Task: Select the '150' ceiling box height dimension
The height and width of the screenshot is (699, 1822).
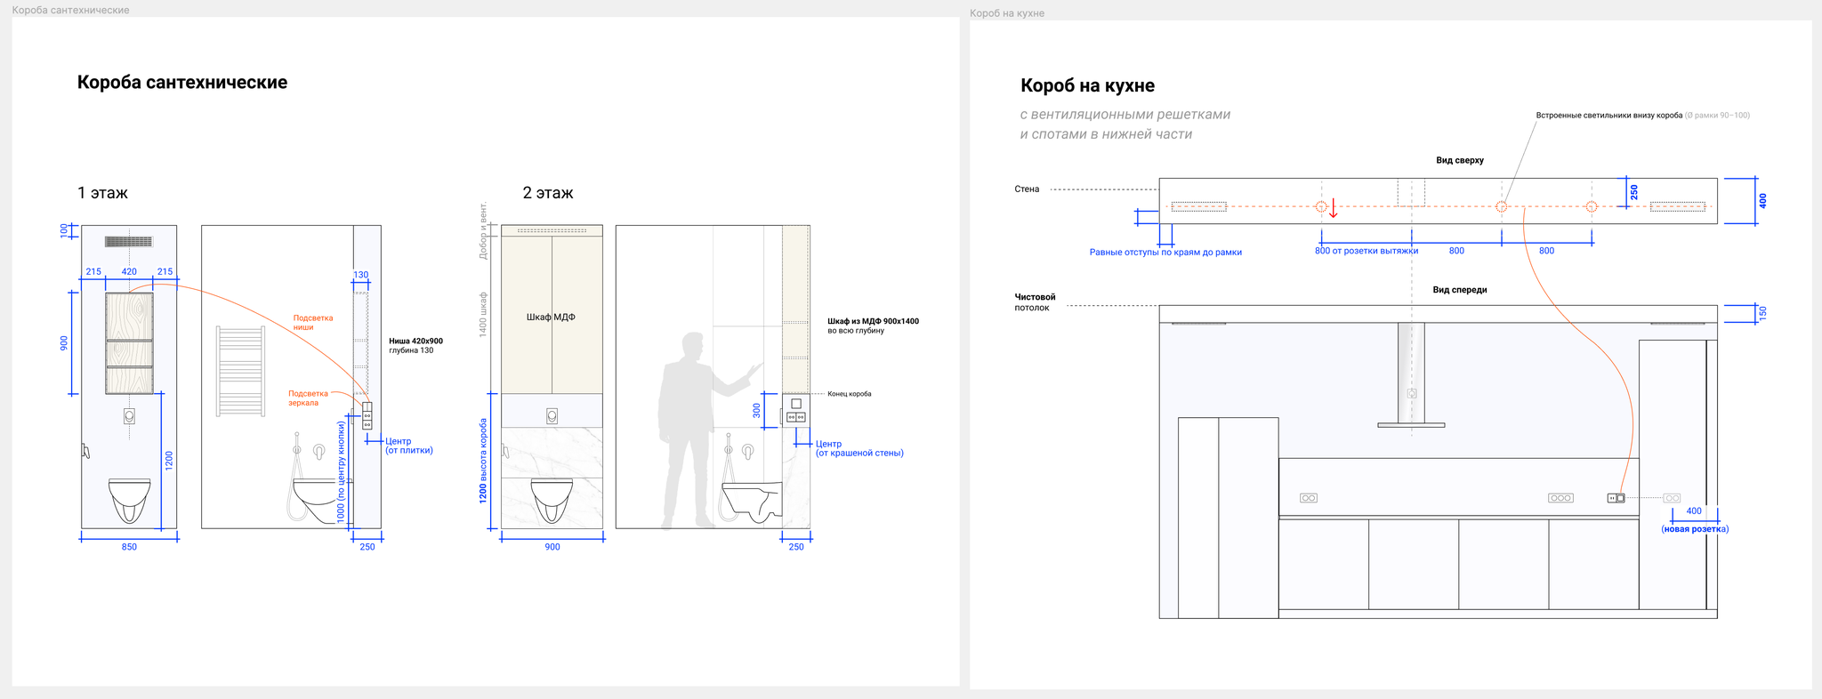Action: pyautogui.click(x=1762, y=313)
